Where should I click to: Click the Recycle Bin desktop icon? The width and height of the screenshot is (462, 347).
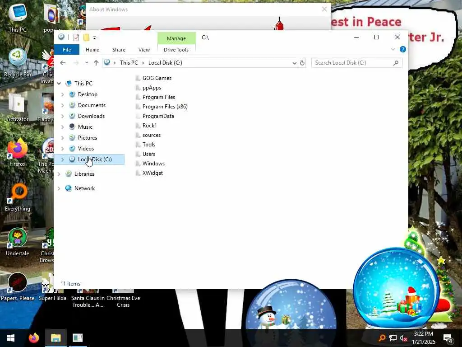18,63
